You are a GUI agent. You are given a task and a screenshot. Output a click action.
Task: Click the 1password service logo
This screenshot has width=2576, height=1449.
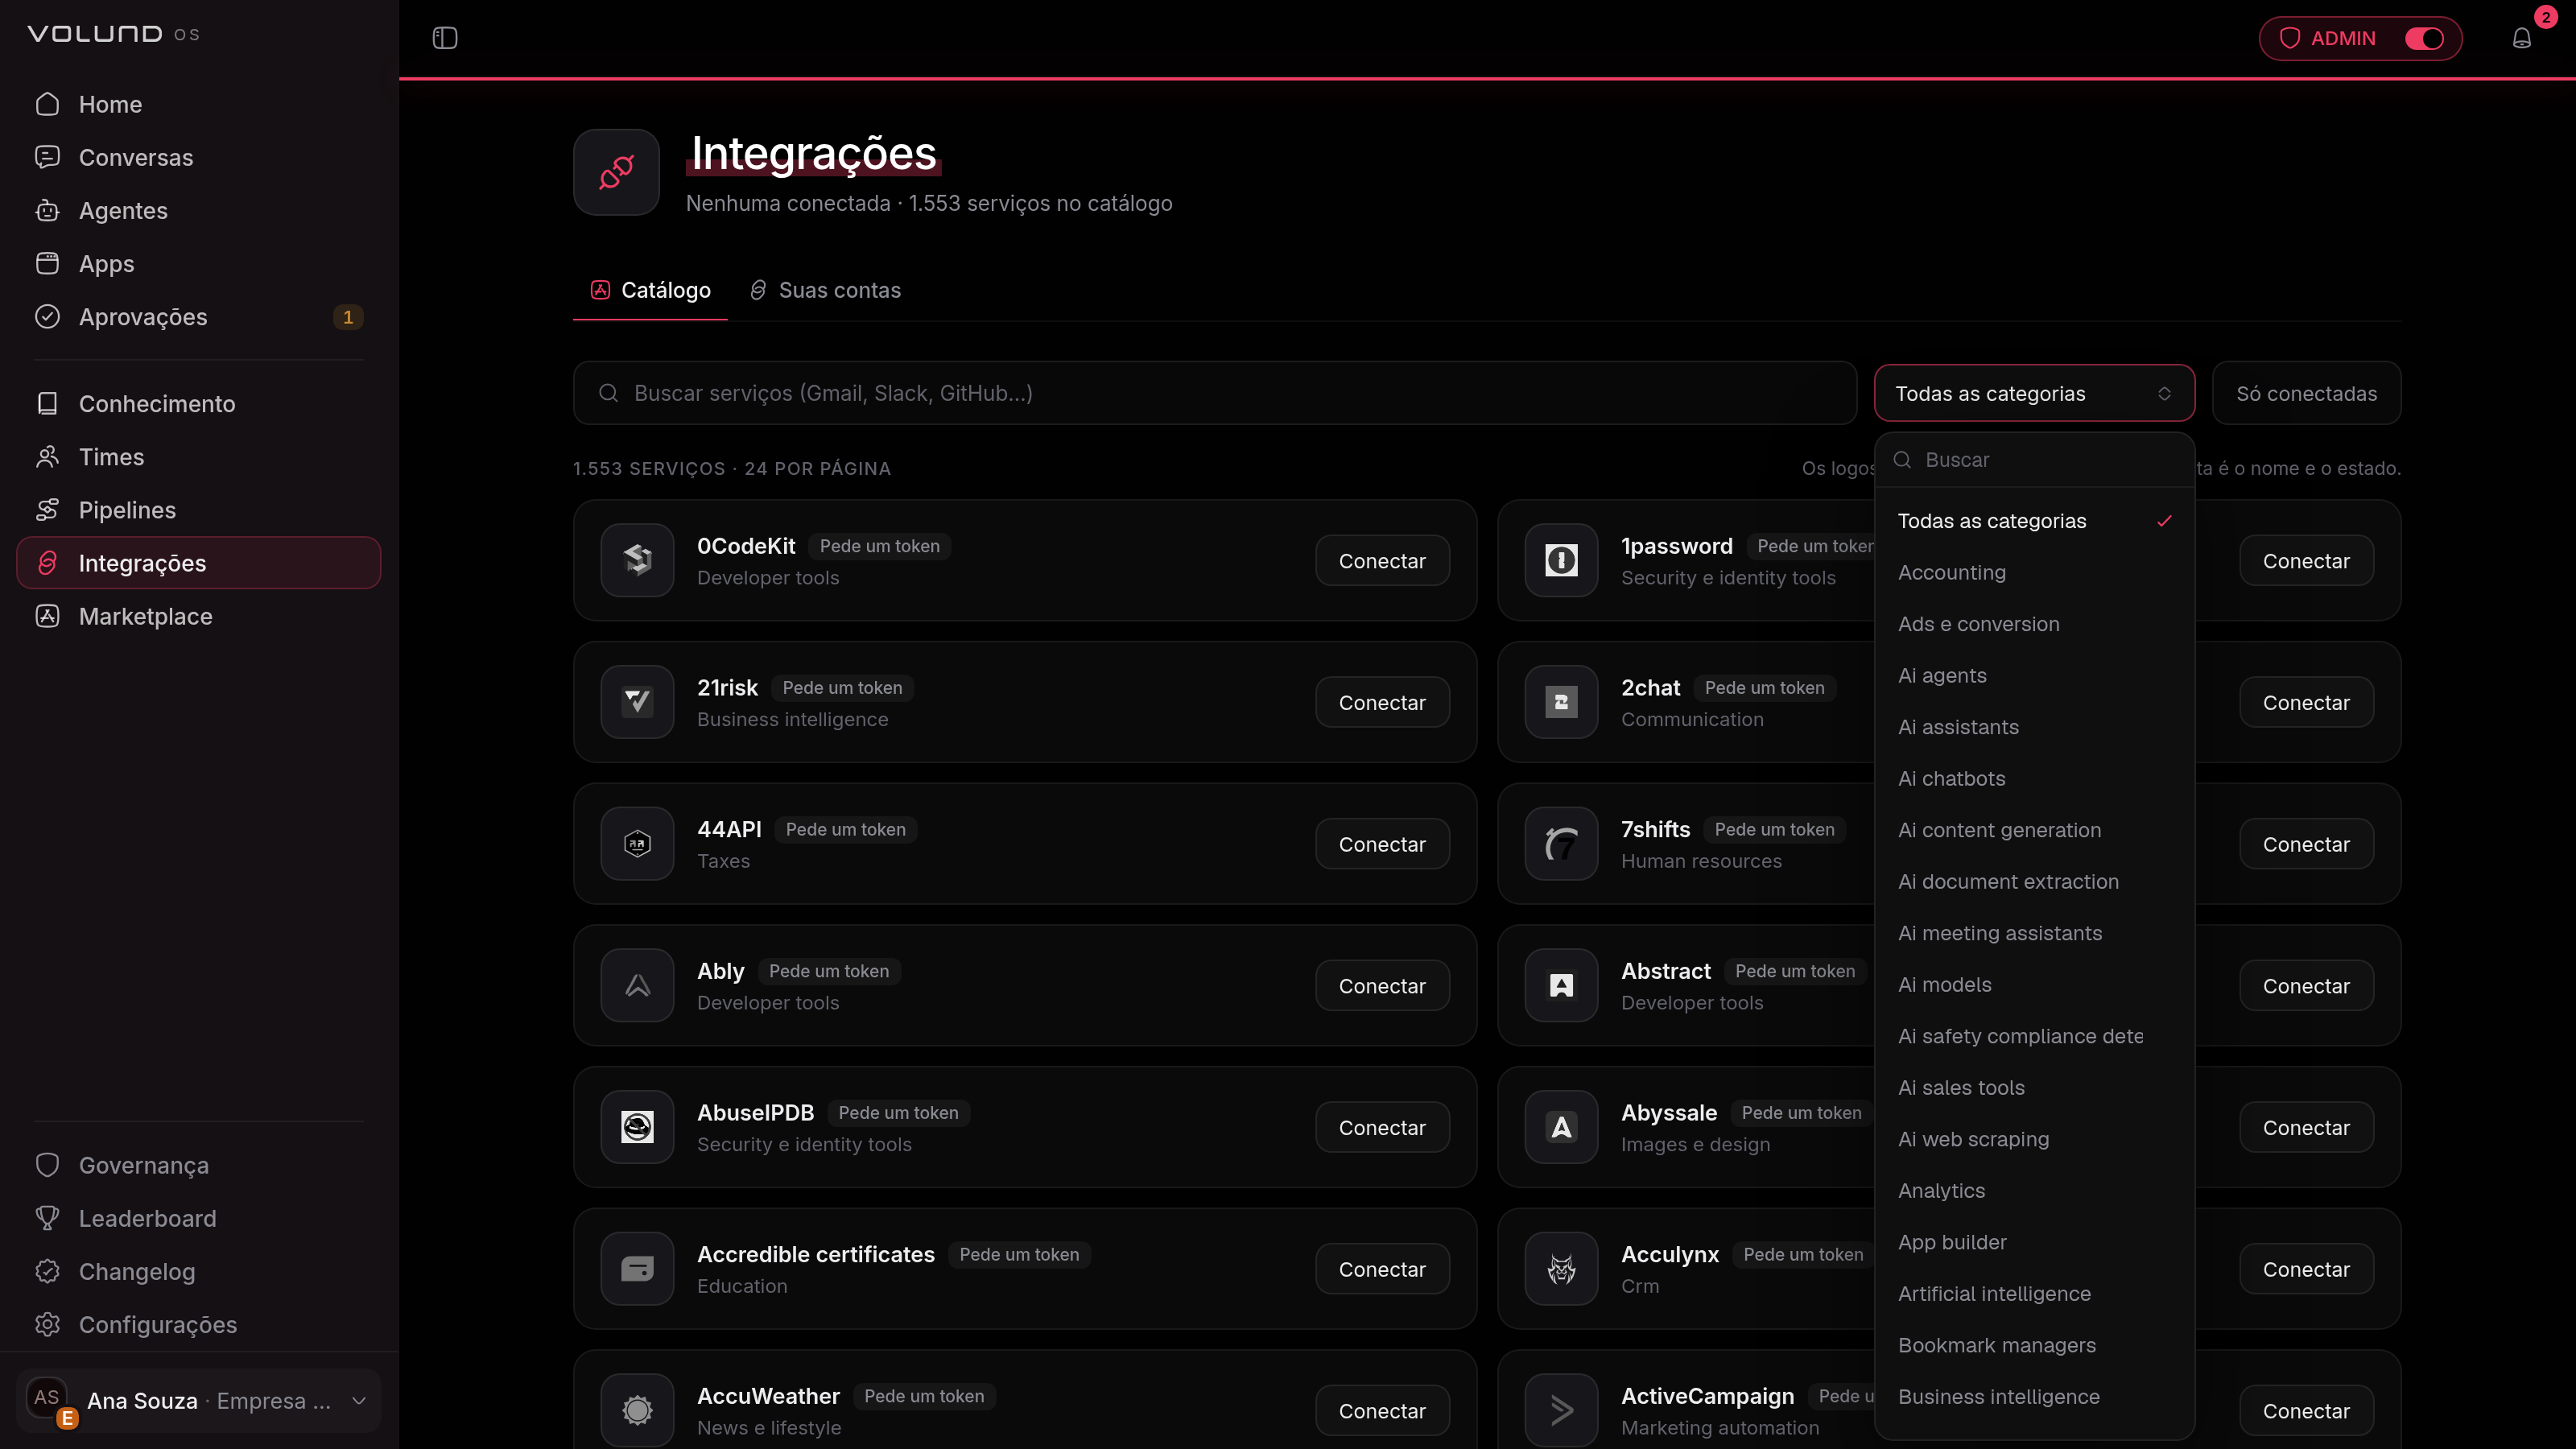[1561, 560]
